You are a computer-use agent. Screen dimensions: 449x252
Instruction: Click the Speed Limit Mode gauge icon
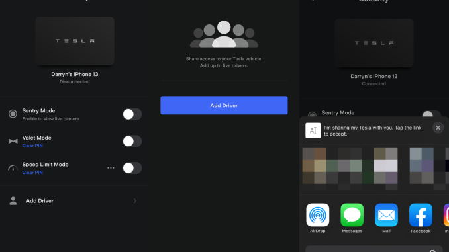click(x=13, y=168)
